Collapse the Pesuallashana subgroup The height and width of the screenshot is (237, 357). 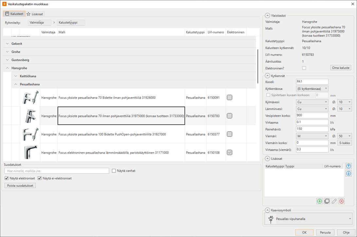pyautogui.click(x=16, y=84)
